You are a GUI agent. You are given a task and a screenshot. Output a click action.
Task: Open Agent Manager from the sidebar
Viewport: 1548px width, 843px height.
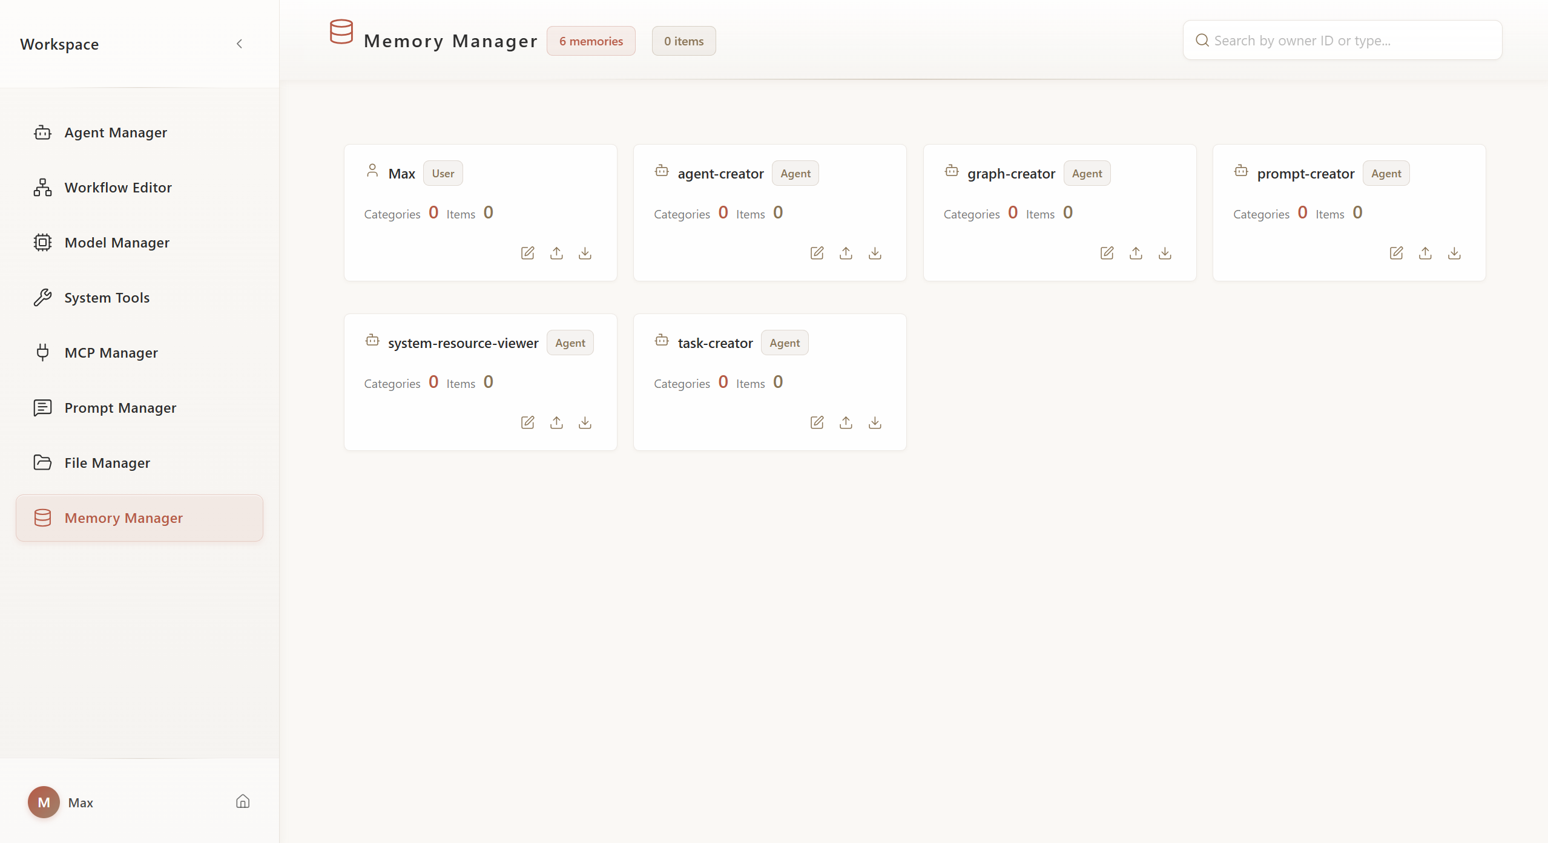[x=116, y=132]
